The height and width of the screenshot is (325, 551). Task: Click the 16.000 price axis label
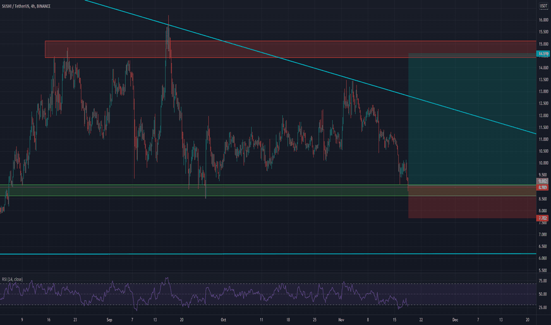click(543, 20)
